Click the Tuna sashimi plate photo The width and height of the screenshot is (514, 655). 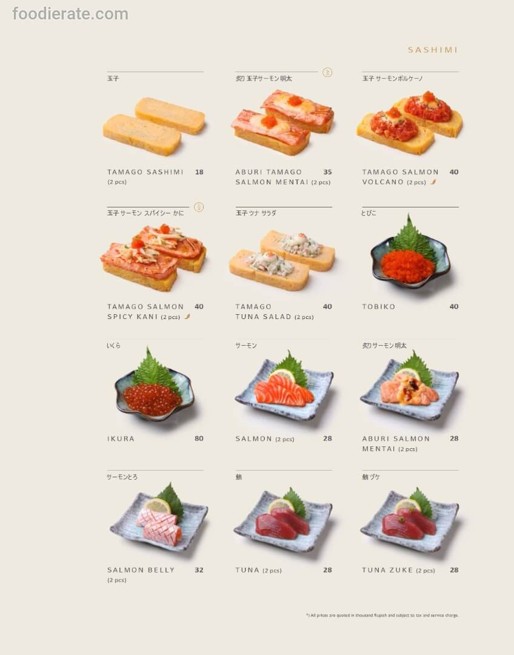[x=282, y=519]
